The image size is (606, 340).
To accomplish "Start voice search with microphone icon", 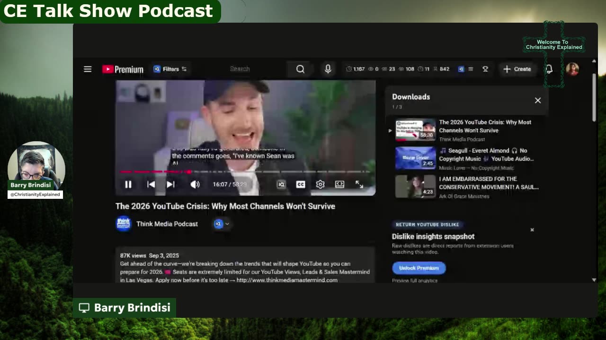I will (x=328, y=69).
